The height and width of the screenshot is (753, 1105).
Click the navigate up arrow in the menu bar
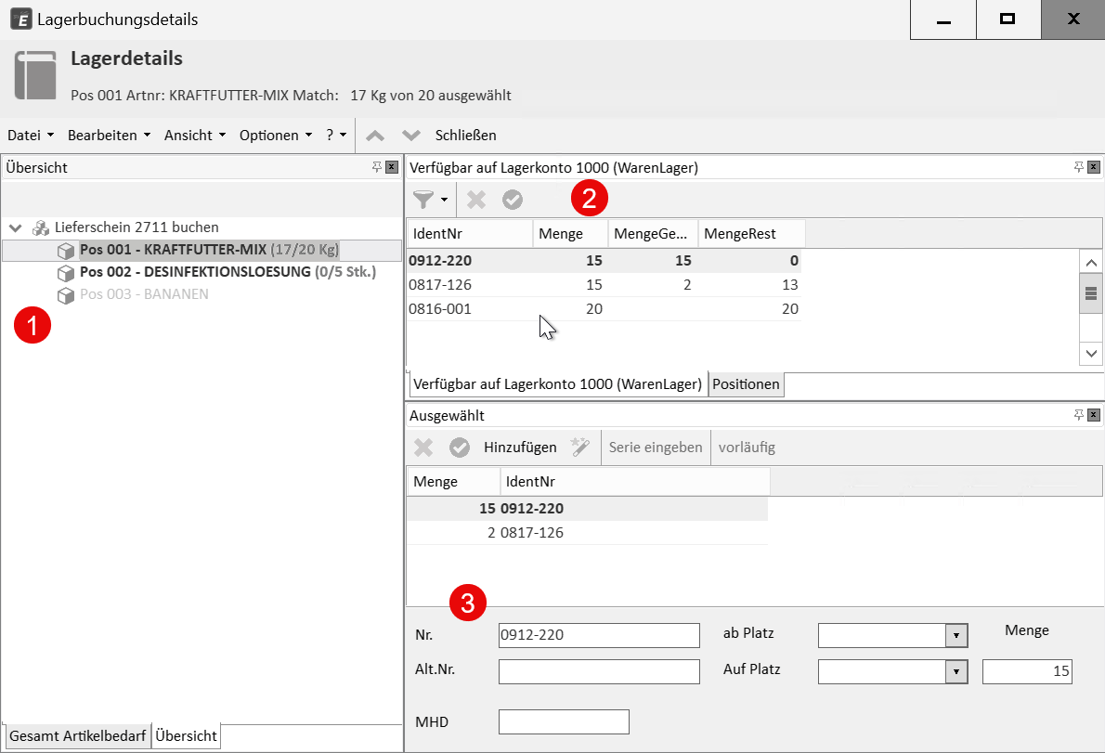[x=375, y=136]
